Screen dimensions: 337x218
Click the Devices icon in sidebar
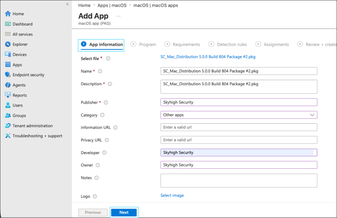coord(8,54)
